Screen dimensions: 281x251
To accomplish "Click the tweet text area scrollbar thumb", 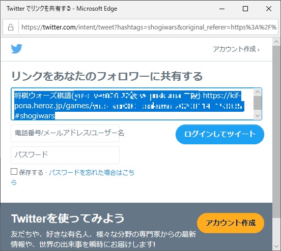I will pyautogui.click(x=258, y=103).
